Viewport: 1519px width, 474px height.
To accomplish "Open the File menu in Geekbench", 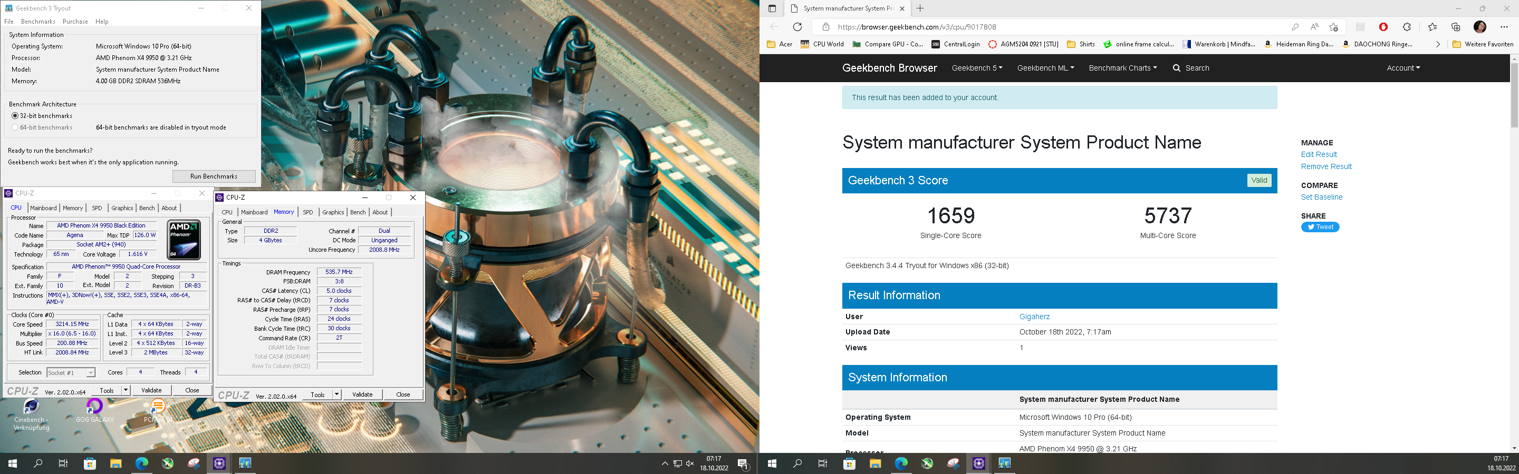I will pos(9,22).
